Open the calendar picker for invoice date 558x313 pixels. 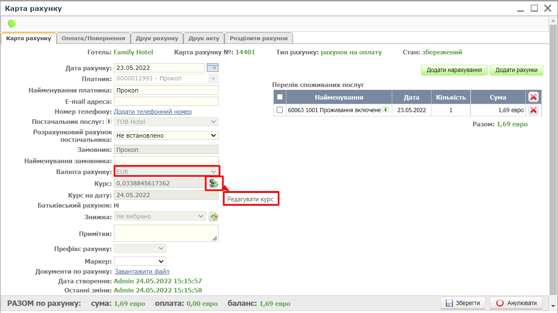(x=213, y=68)
